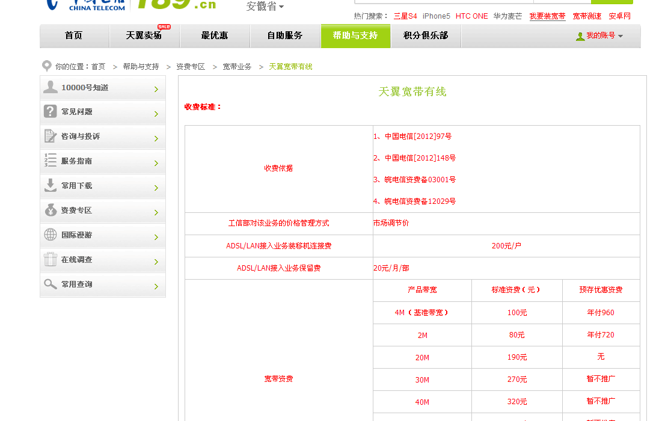This screenshot has width=665, height=421.
Task: Click the 常用下载 download arrow icon
Action: [x=51, y=185]
